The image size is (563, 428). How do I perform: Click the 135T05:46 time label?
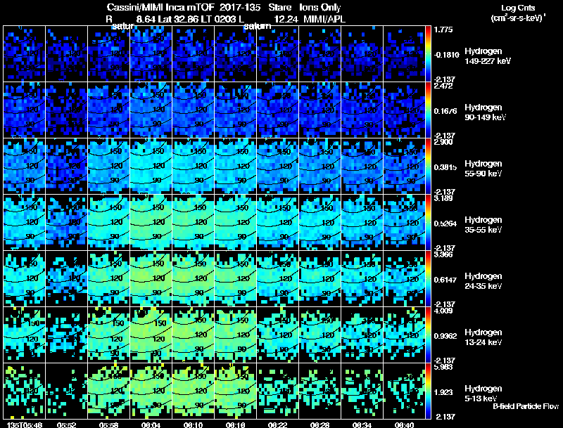(25, 424)
